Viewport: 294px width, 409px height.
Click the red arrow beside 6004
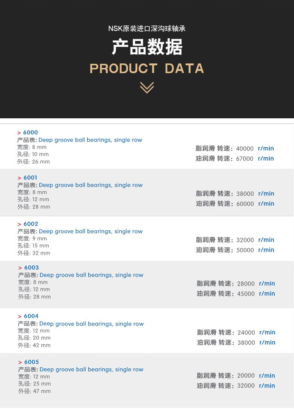pos(20,316)
